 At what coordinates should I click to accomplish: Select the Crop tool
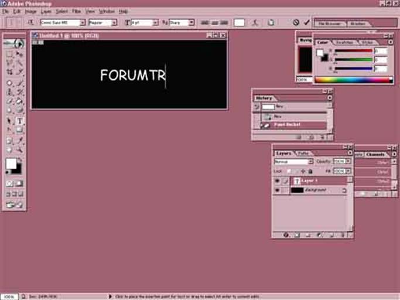pyautogui.click(x=9, y=72)
